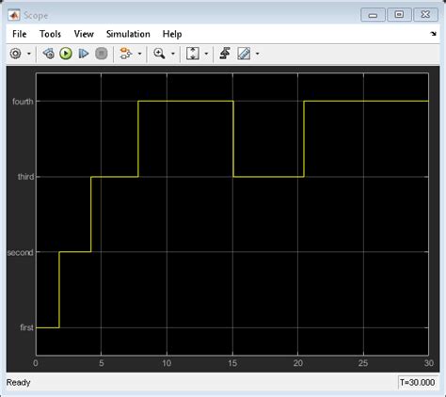Expand the measurements dropdown arrow
Viewport: 446px width, 397px height.
click(258, 54)
